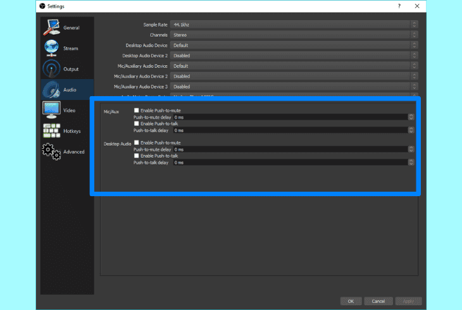462x310 pixels.
Task: Click the OBS logo in title bar
Action: tap(42, 6)
